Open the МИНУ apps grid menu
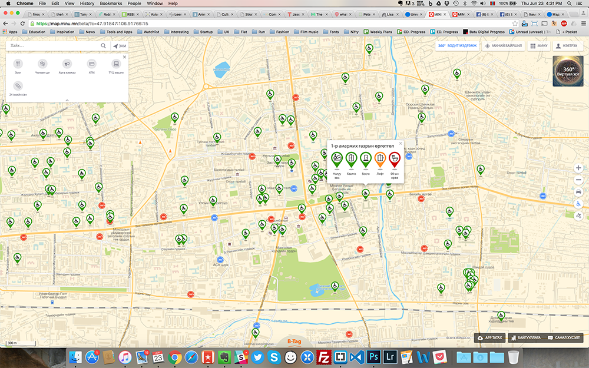This screenshot has height=368, width=589. [538, 45]
